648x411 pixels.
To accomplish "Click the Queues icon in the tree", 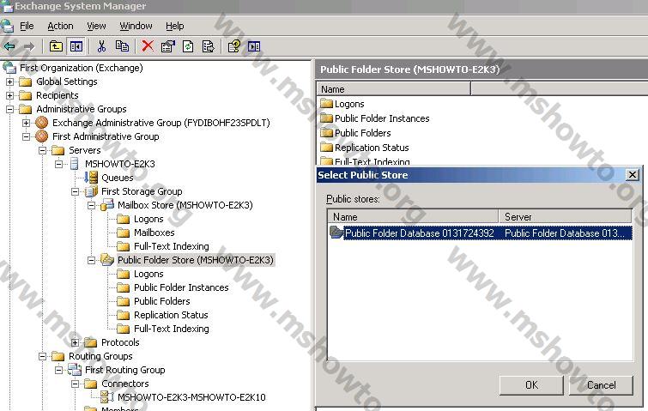I will point(91,178).
